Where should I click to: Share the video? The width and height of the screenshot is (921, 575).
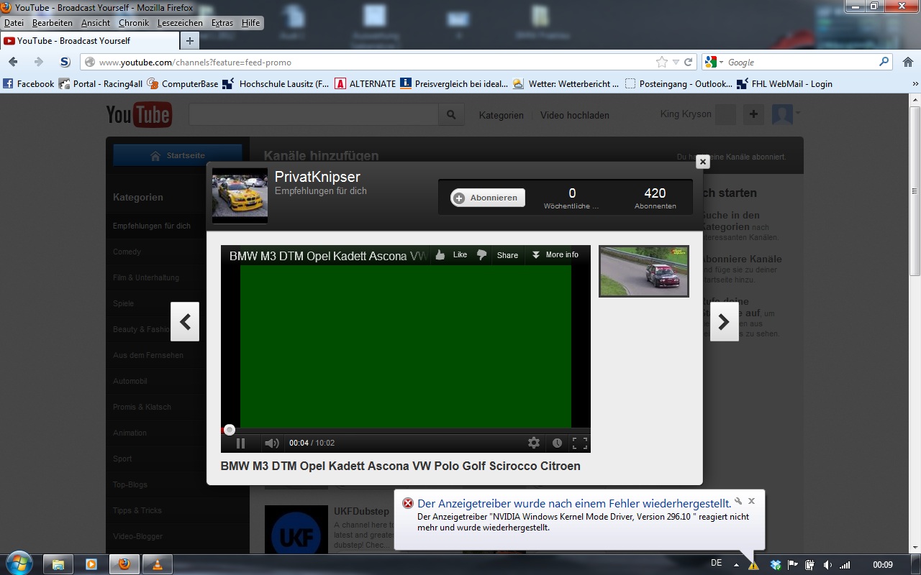click(x=507, y=255)
